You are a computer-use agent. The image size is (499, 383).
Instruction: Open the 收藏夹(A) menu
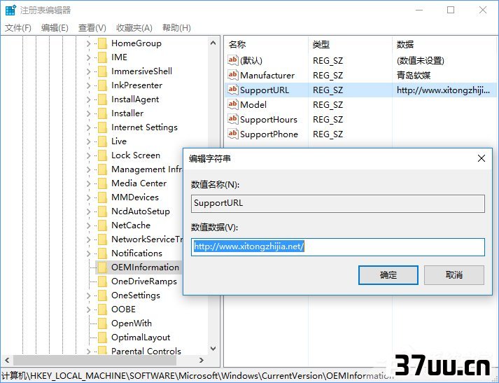pos(134,28)
